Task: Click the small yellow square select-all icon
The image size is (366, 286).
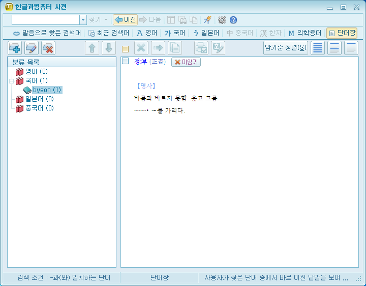Action: 126,49
